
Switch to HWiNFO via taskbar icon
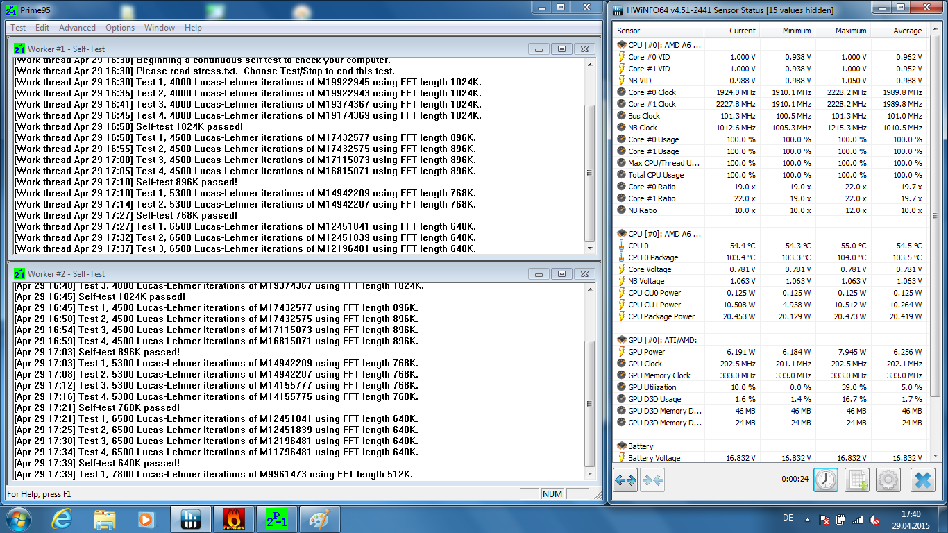[x=191, y=518]
